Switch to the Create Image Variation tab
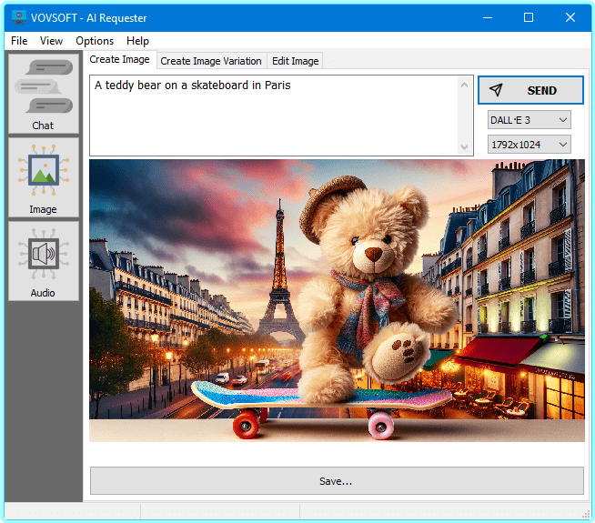This screenshot has width=595, height=523. 211,61
